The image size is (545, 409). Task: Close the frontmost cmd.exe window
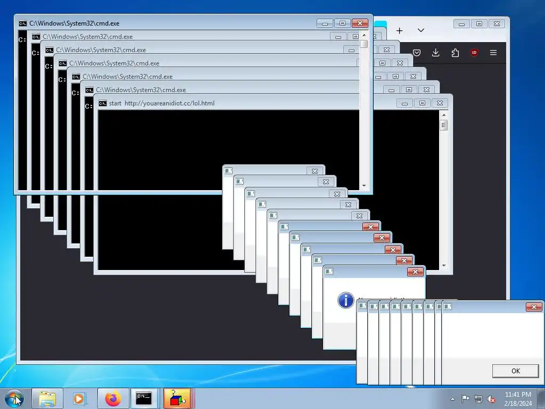(x=360, y=23)
